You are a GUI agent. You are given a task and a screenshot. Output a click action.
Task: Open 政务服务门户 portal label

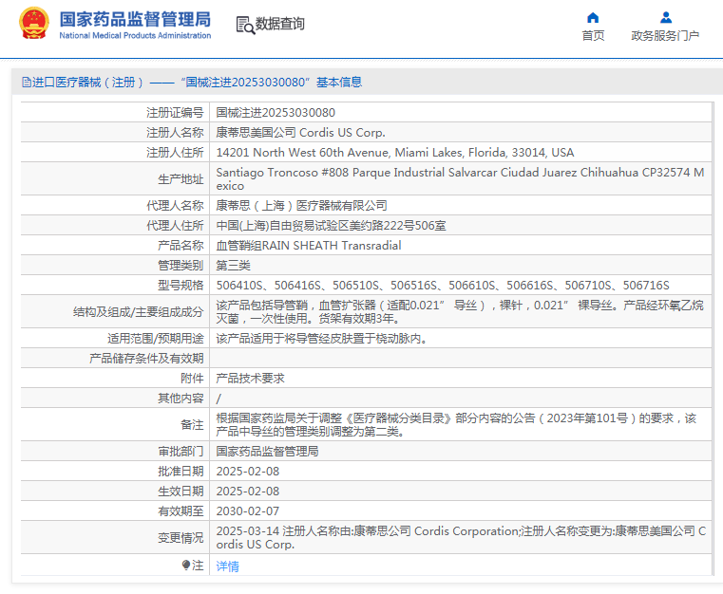pos(665,36)
